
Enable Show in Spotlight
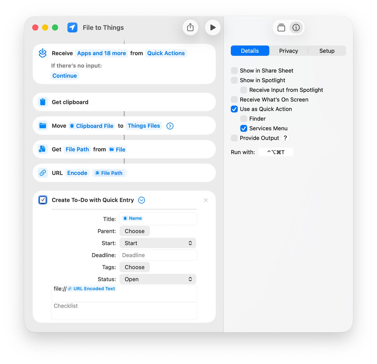click(234, 80)
